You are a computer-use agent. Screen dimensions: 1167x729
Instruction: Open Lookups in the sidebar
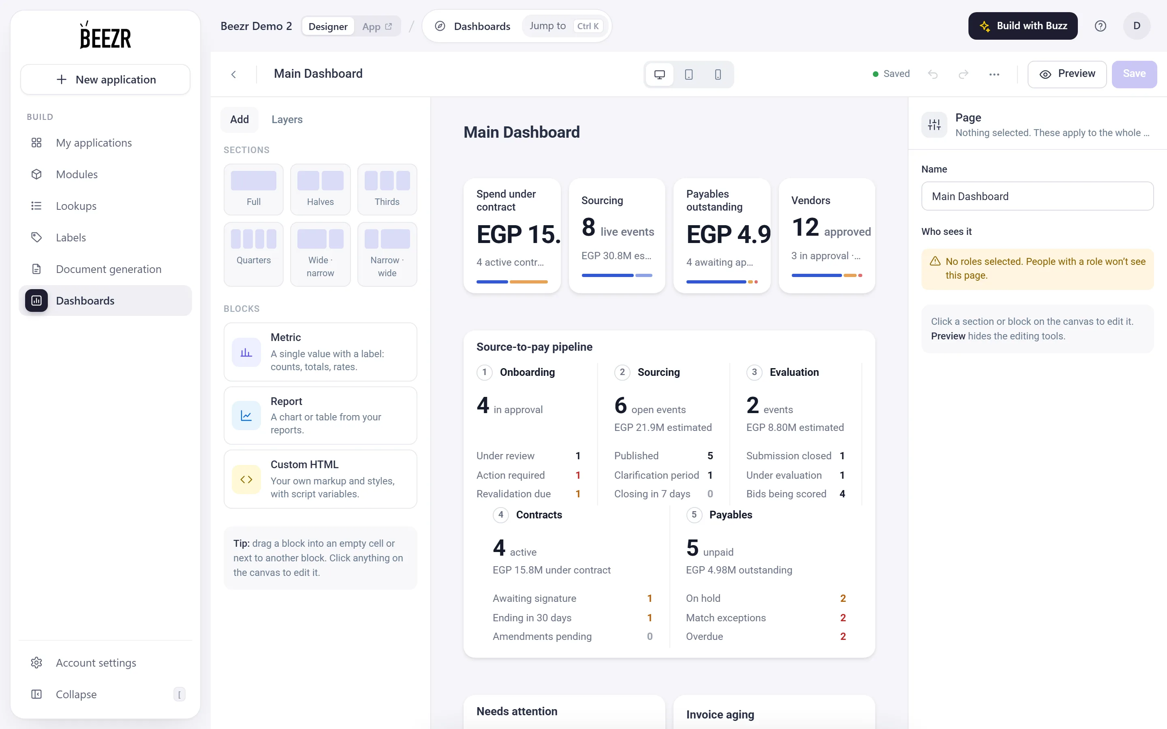click(x=105, y=206)
